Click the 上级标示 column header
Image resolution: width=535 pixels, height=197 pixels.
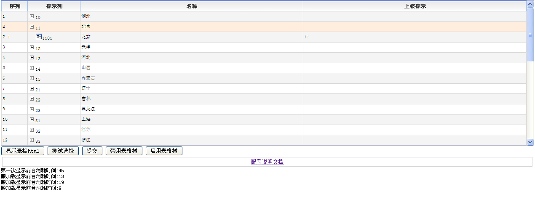(415, 6)
